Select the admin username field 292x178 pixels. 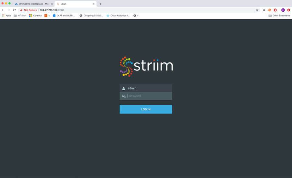coord(146,88)
